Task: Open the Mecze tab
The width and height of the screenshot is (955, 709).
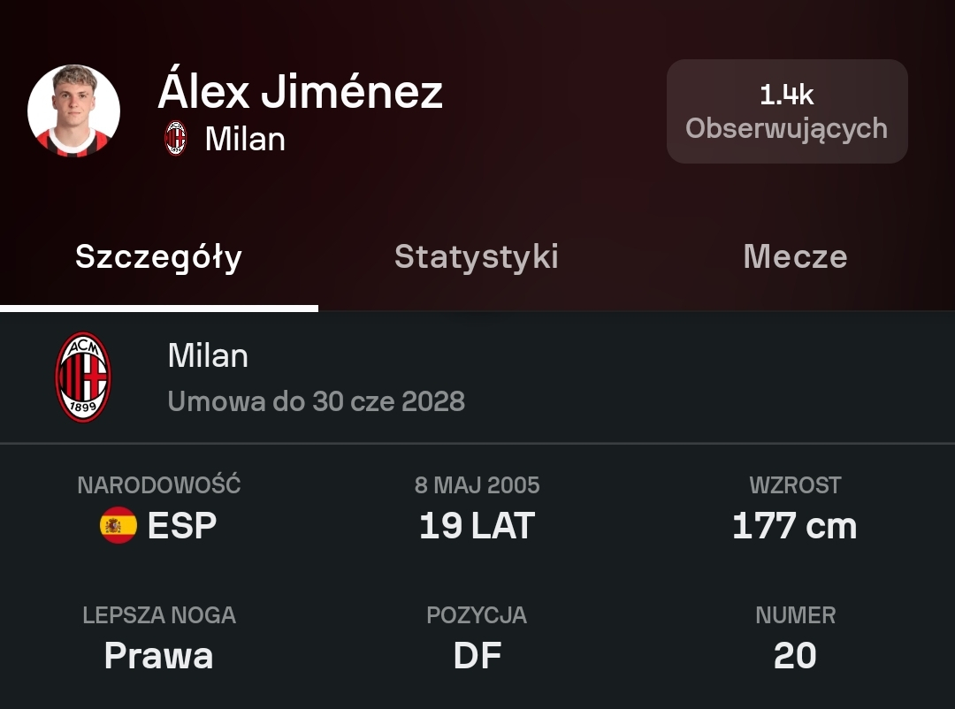Action: [795, 256]
